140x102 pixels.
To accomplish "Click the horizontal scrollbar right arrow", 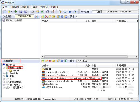I will click(x=137, y=57).
